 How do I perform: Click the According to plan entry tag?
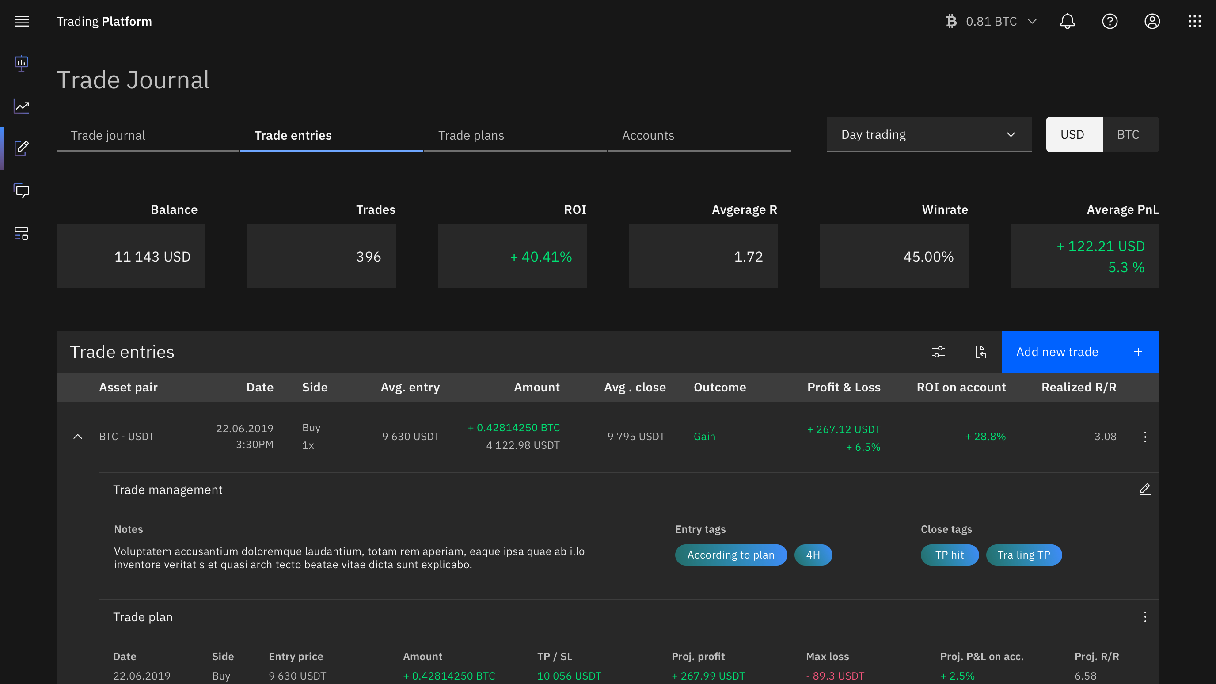pyautogui.click(x=731, y=555)
